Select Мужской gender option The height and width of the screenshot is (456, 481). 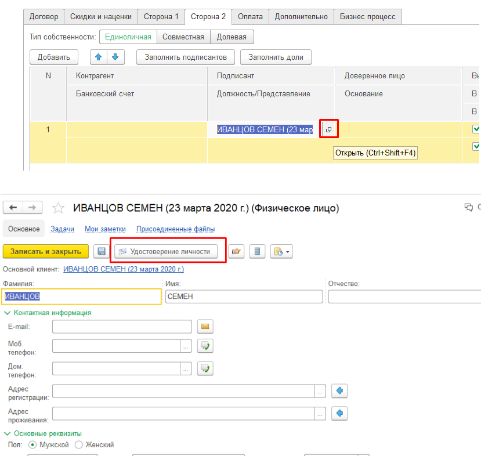coord(32,444)
